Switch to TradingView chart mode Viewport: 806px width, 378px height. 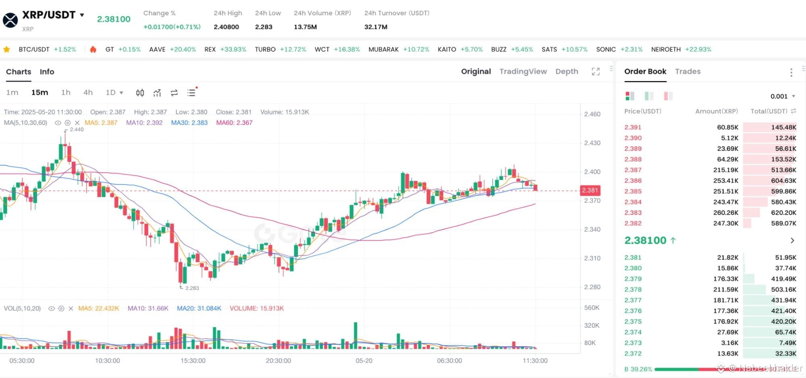point(523,71)
